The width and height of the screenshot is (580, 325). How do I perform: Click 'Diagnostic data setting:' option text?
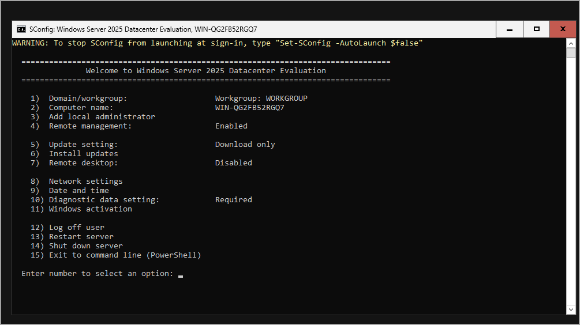point(104,200)
